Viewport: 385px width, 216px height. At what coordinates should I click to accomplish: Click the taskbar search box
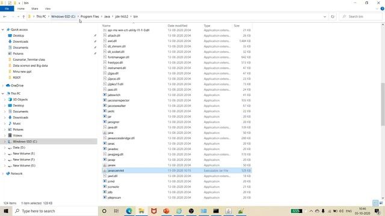55,211
